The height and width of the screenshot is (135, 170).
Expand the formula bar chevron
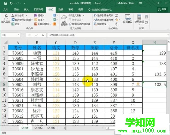point(168,35)
